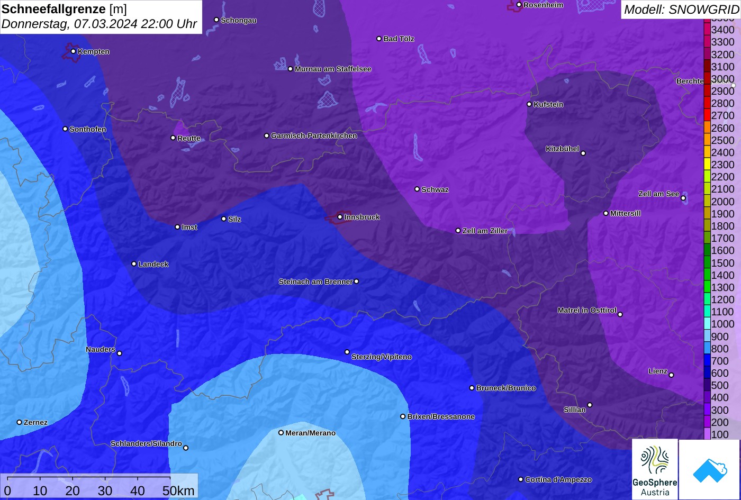Click the Zernez location dot

[20, 422]
